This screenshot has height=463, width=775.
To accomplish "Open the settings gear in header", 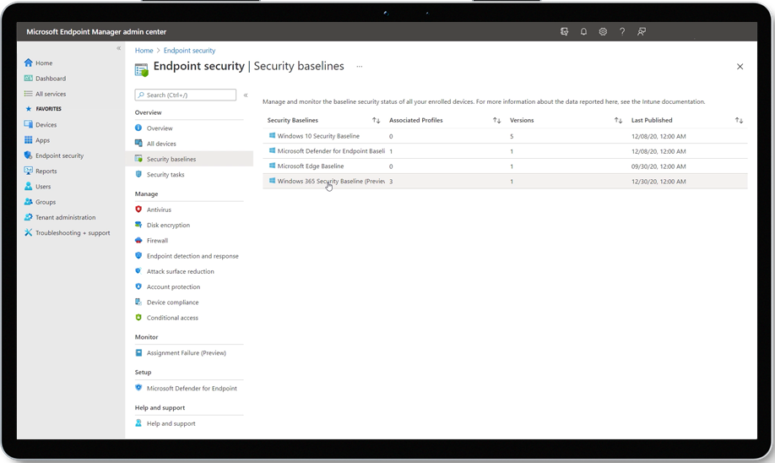I will pyautogui.click(x=603, y=32).
